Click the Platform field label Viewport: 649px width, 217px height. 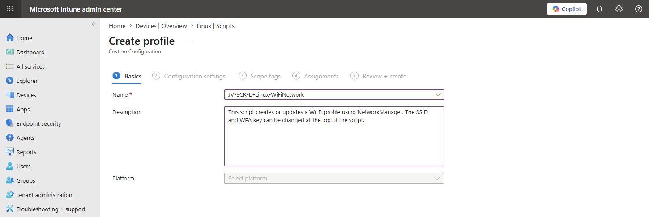point(123,178)
